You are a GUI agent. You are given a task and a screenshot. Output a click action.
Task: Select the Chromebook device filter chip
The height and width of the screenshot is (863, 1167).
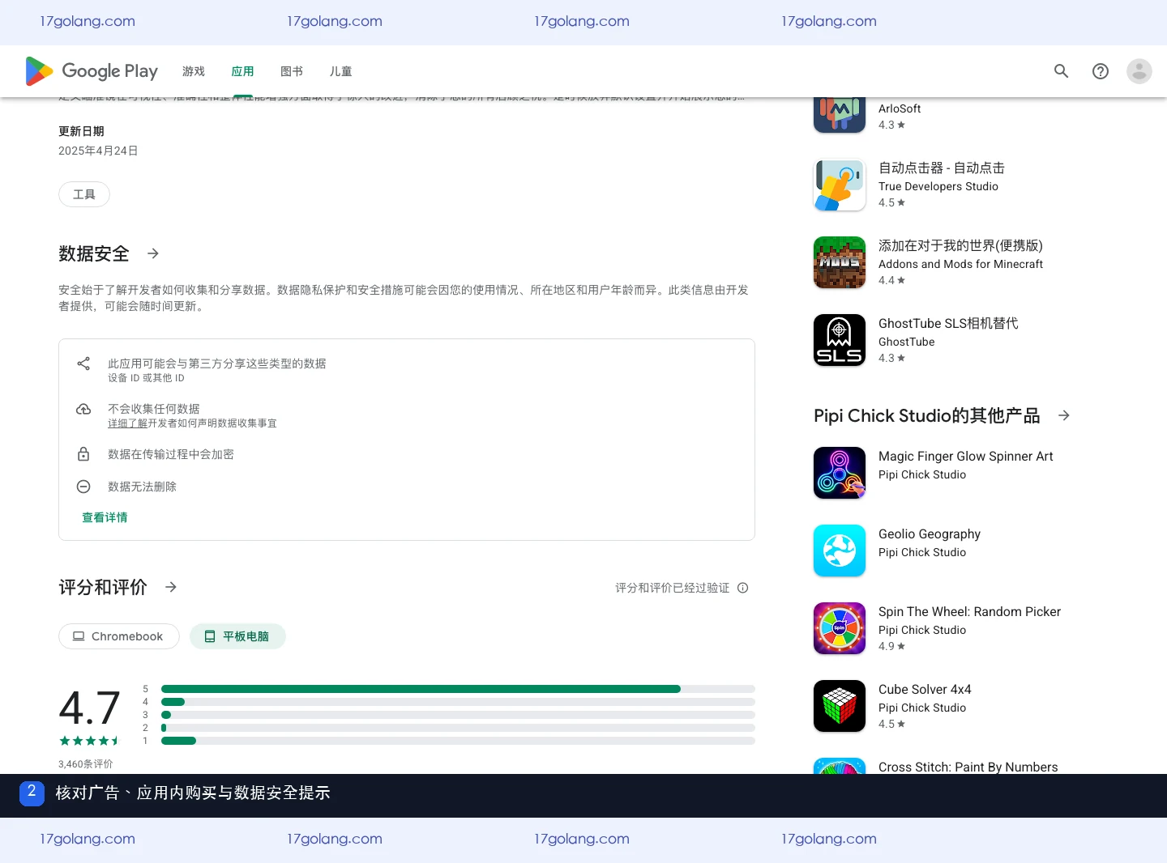tap(119, 636)
